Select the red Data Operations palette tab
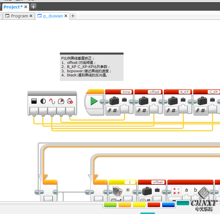This screenshot has height=214, width=220. pyautogui.click(x=154, y=205)
